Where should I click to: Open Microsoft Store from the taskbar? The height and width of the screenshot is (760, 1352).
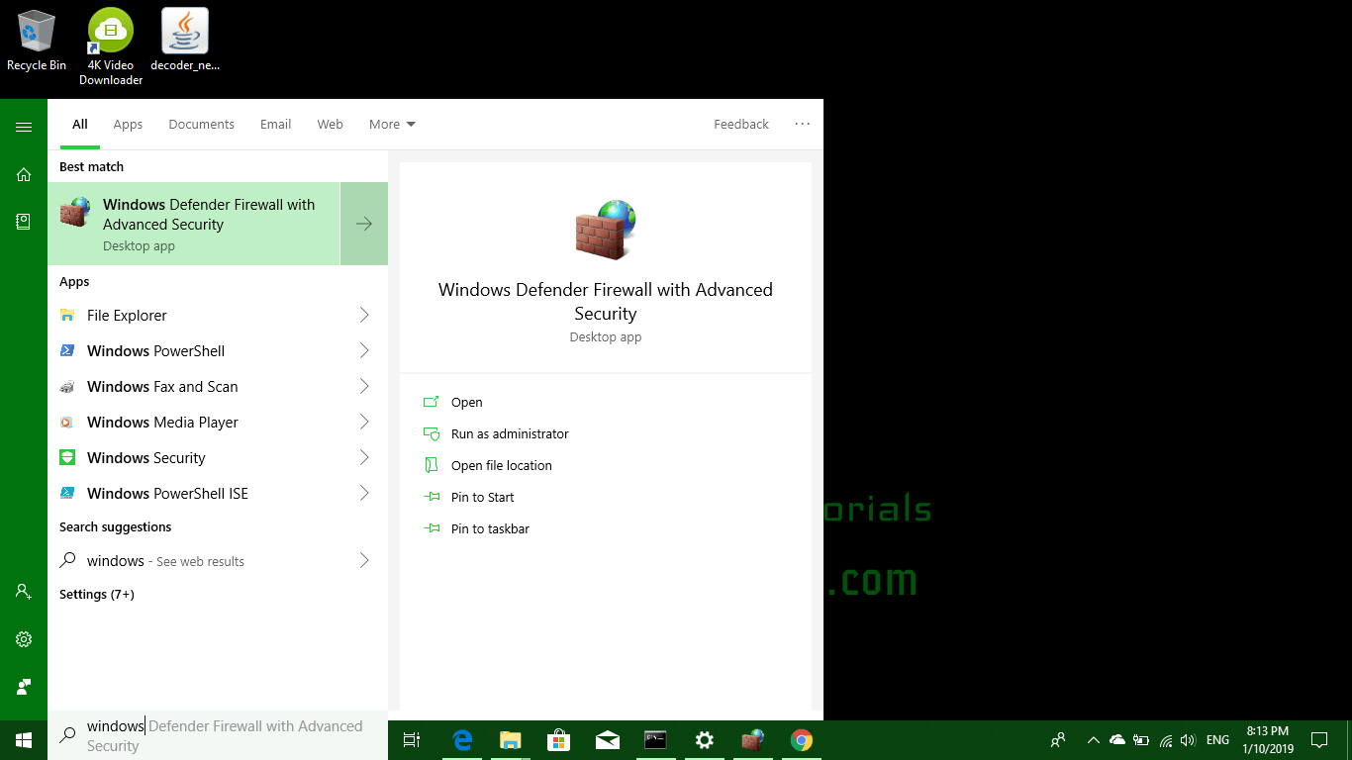click(558, 740)
